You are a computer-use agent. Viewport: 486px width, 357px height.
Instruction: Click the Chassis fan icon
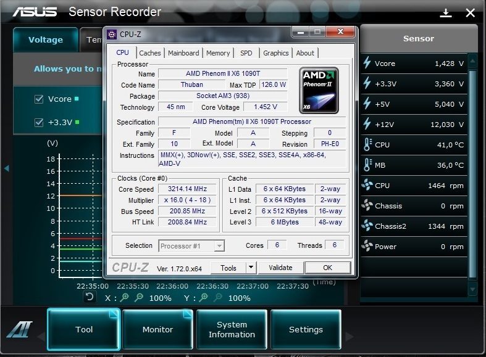pos(367,205)
